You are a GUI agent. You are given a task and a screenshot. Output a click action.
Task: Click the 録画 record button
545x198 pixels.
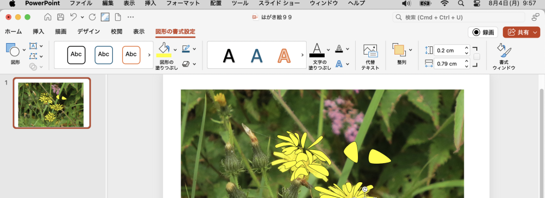click(483, 32)
